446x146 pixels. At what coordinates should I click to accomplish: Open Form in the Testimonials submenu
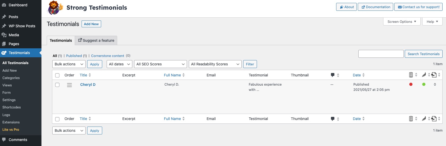7,93
